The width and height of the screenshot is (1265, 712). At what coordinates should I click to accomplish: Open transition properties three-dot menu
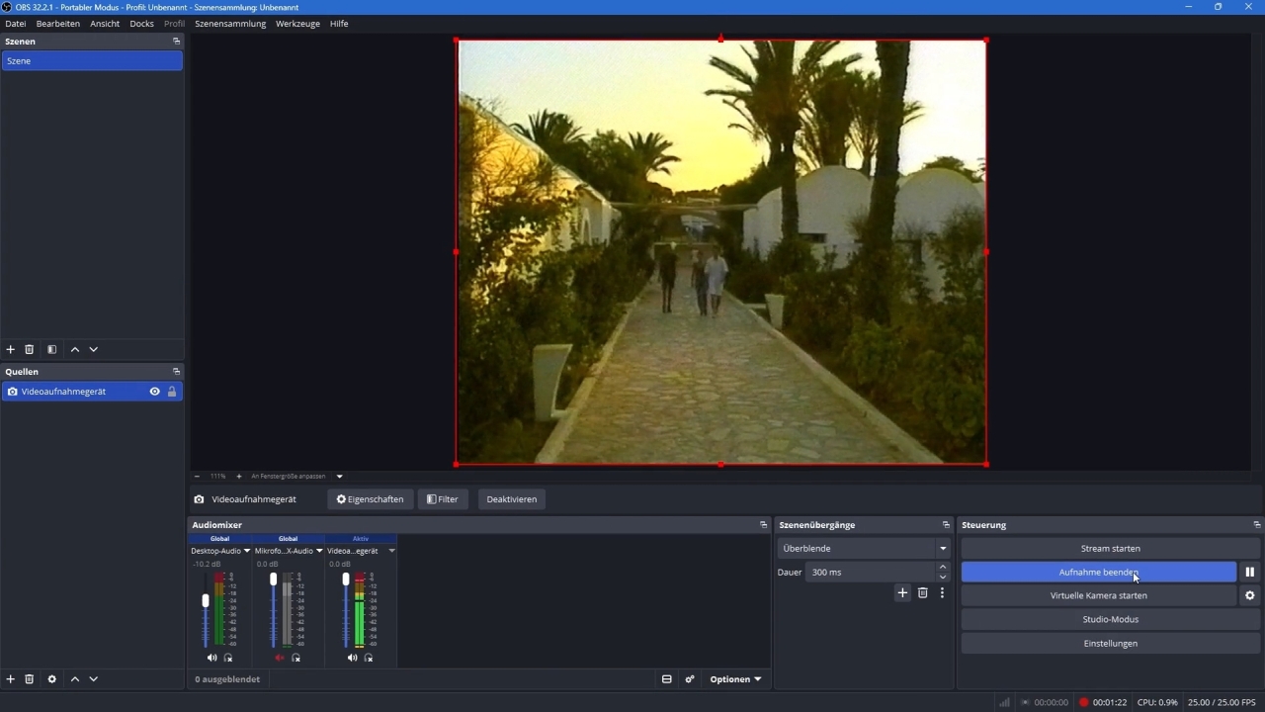(x=942, y=593)
